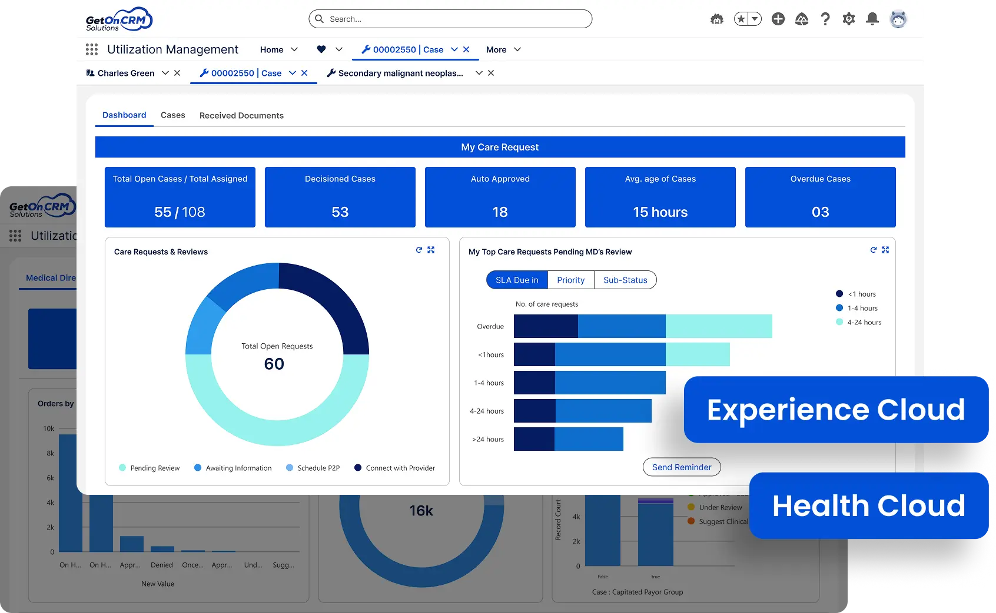Click the Einstein assistant icon

tap(716, 19)
